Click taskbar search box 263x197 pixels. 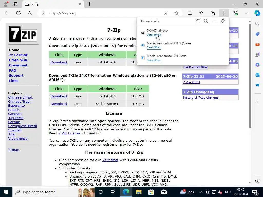(x=54, y=192)
